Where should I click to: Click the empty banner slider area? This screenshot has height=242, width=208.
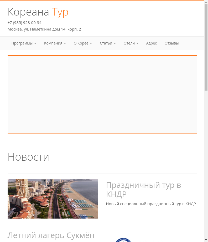[102, 95]
